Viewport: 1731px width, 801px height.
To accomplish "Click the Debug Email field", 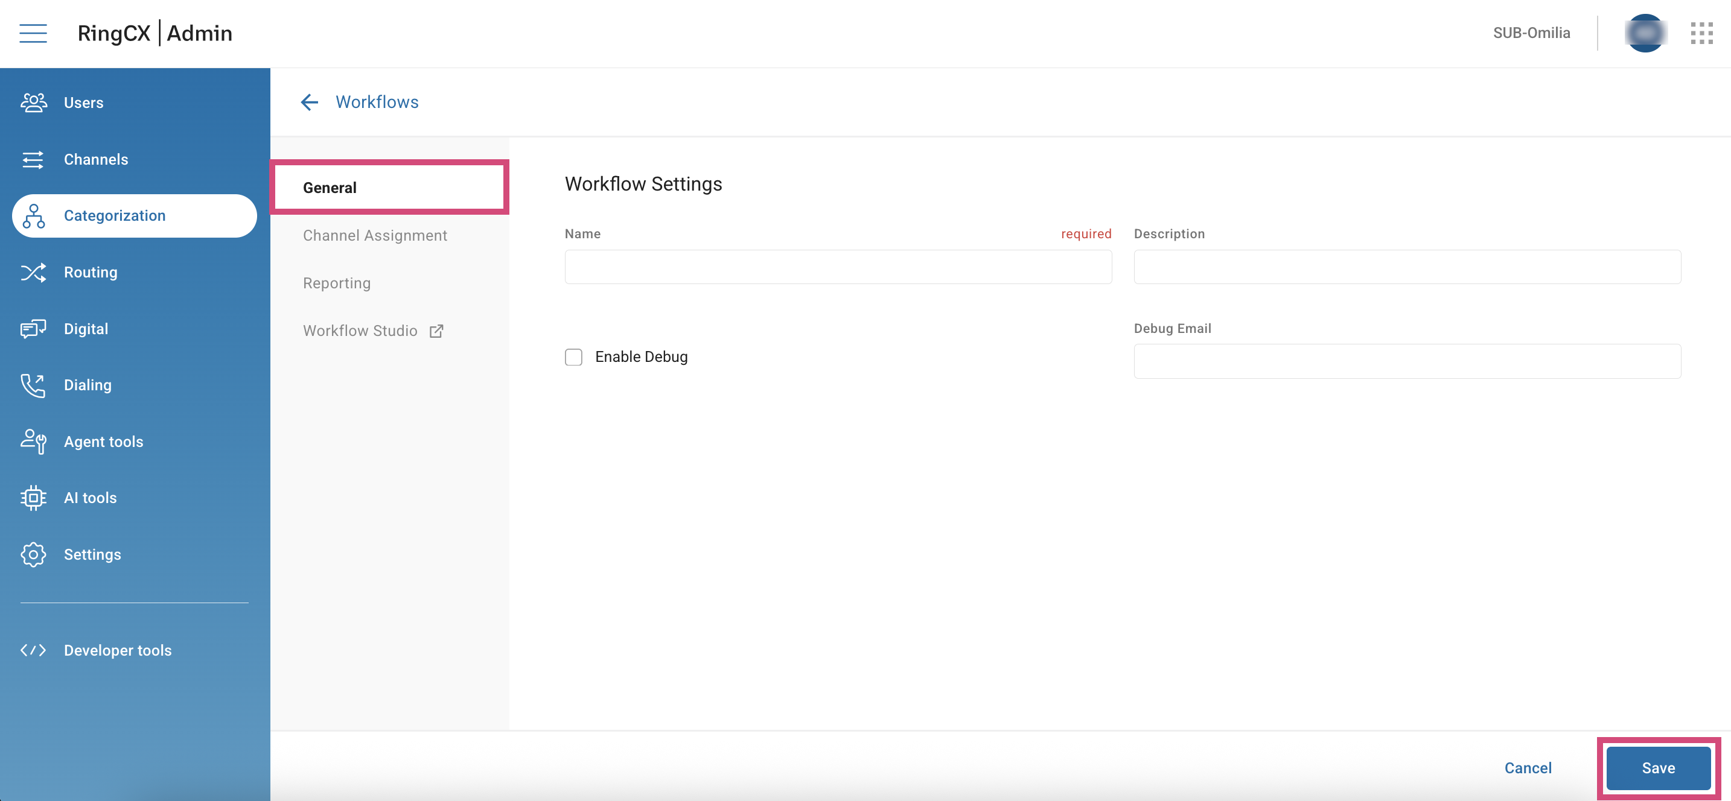I will [1407, 361].
